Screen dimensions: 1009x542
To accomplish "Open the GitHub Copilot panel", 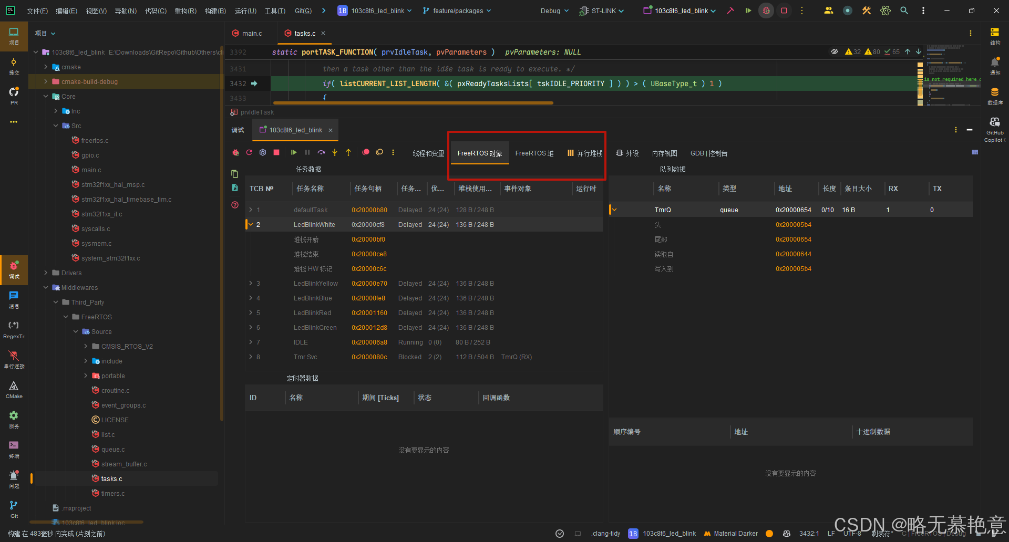I will click(x=995, y=129).
